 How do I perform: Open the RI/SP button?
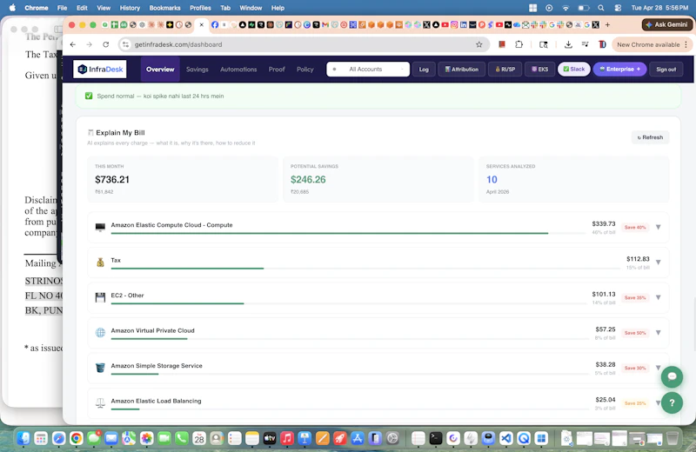pos(505,70)
